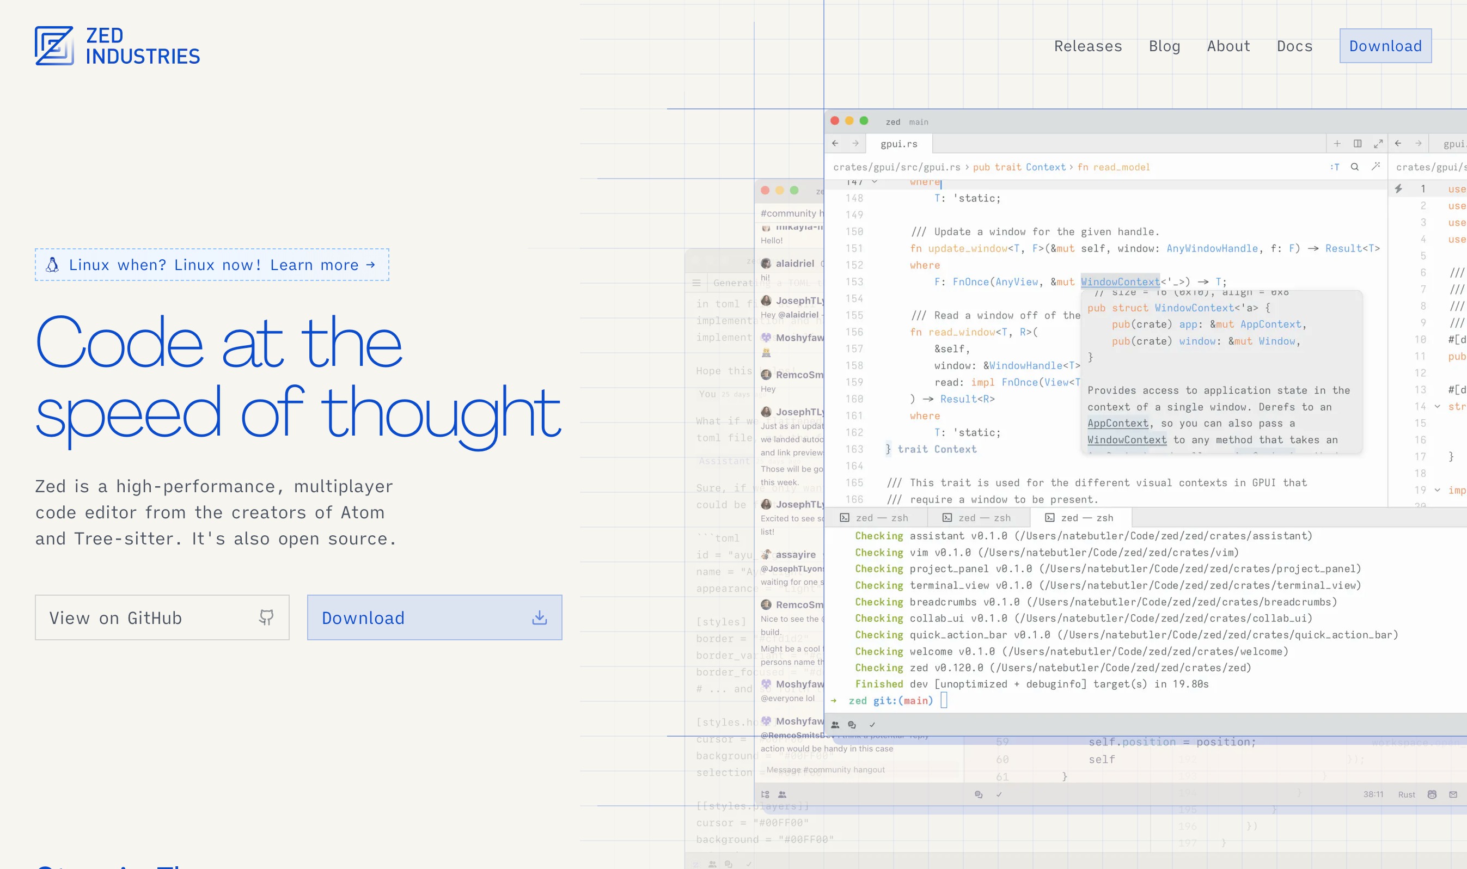Click the Download button in the header
Viewport: 1467px width, 869px height.
[x=1385, y=46]
